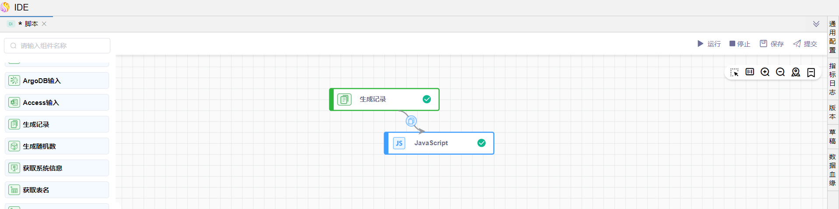The height and width of the screenshot is (209, 839).
Task: Zoom out of the canvas
Action: (x=780, y=72)
